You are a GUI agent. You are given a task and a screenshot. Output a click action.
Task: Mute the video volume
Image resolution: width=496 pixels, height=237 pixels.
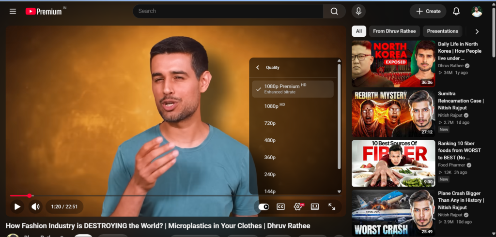35,207
